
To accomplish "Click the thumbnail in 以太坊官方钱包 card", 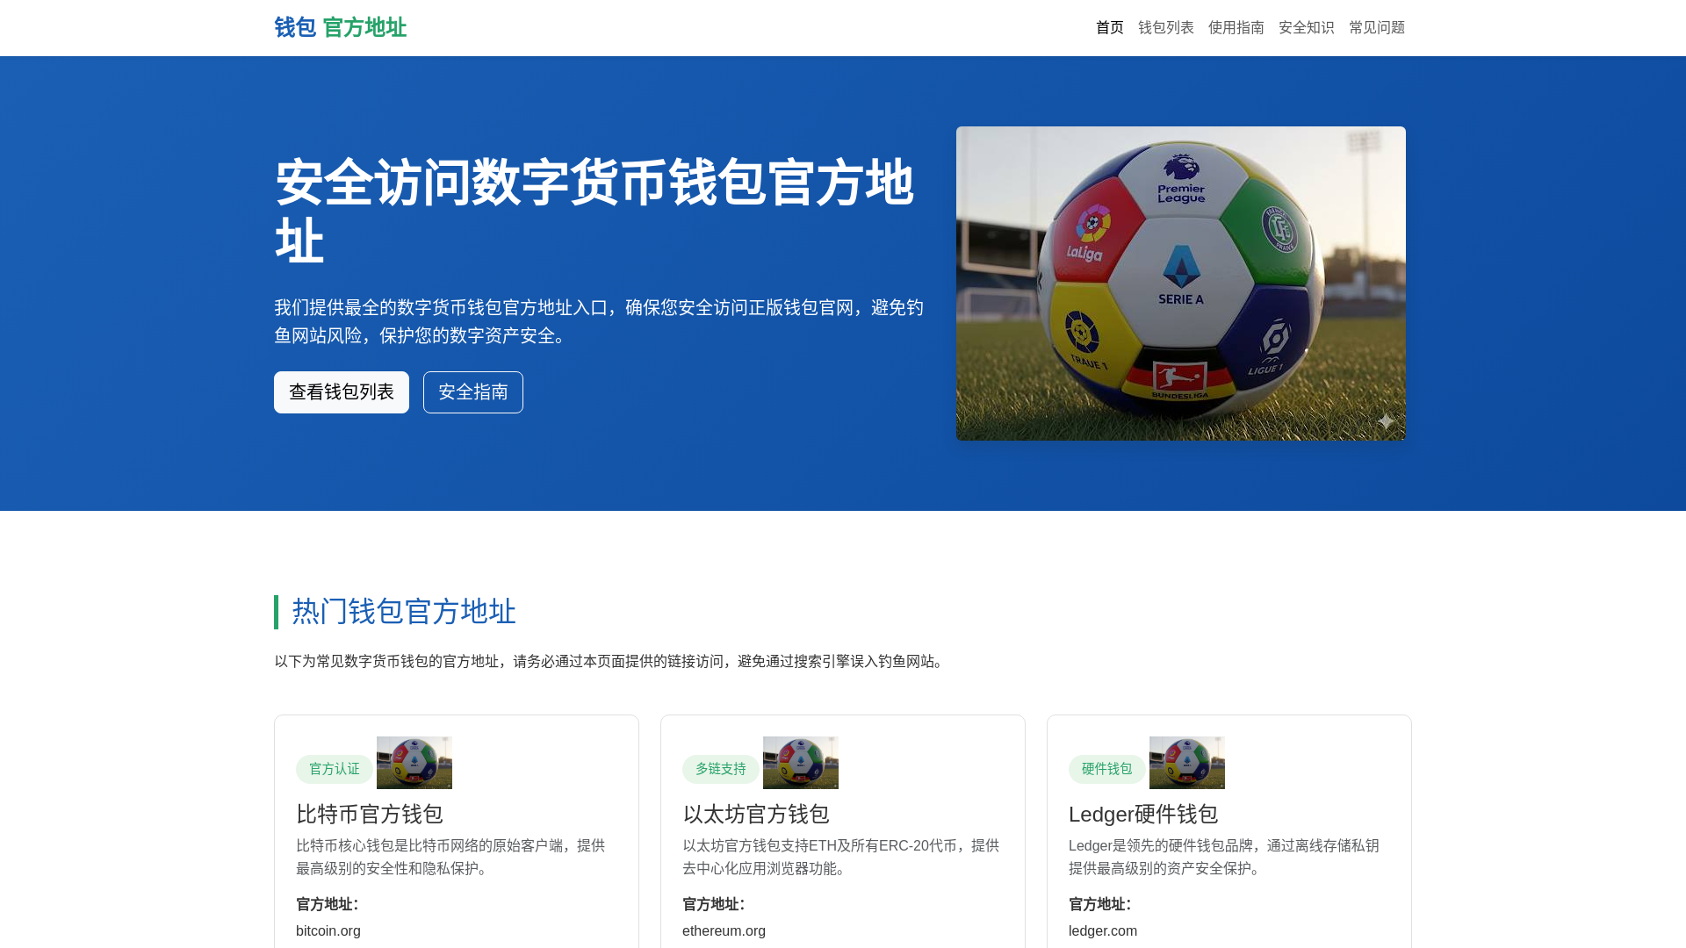I will 801,763.
